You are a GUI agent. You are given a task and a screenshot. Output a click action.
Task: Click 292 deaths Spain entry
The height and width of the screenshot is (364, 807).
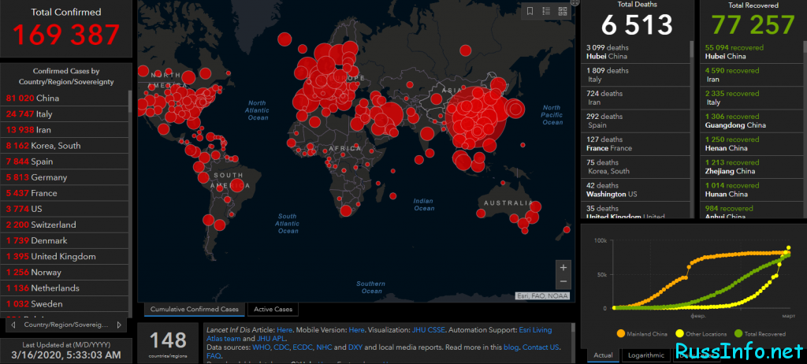click(x=636, y=121)
